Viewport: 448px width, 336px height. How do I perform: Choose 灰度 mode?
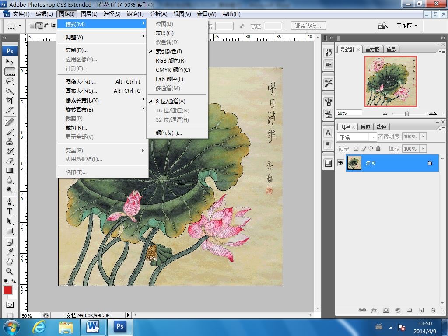tap(177, 33)
